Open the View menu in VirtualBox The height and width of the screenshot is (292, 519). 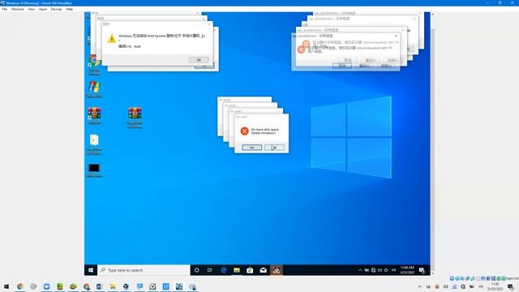coord(31,9)
